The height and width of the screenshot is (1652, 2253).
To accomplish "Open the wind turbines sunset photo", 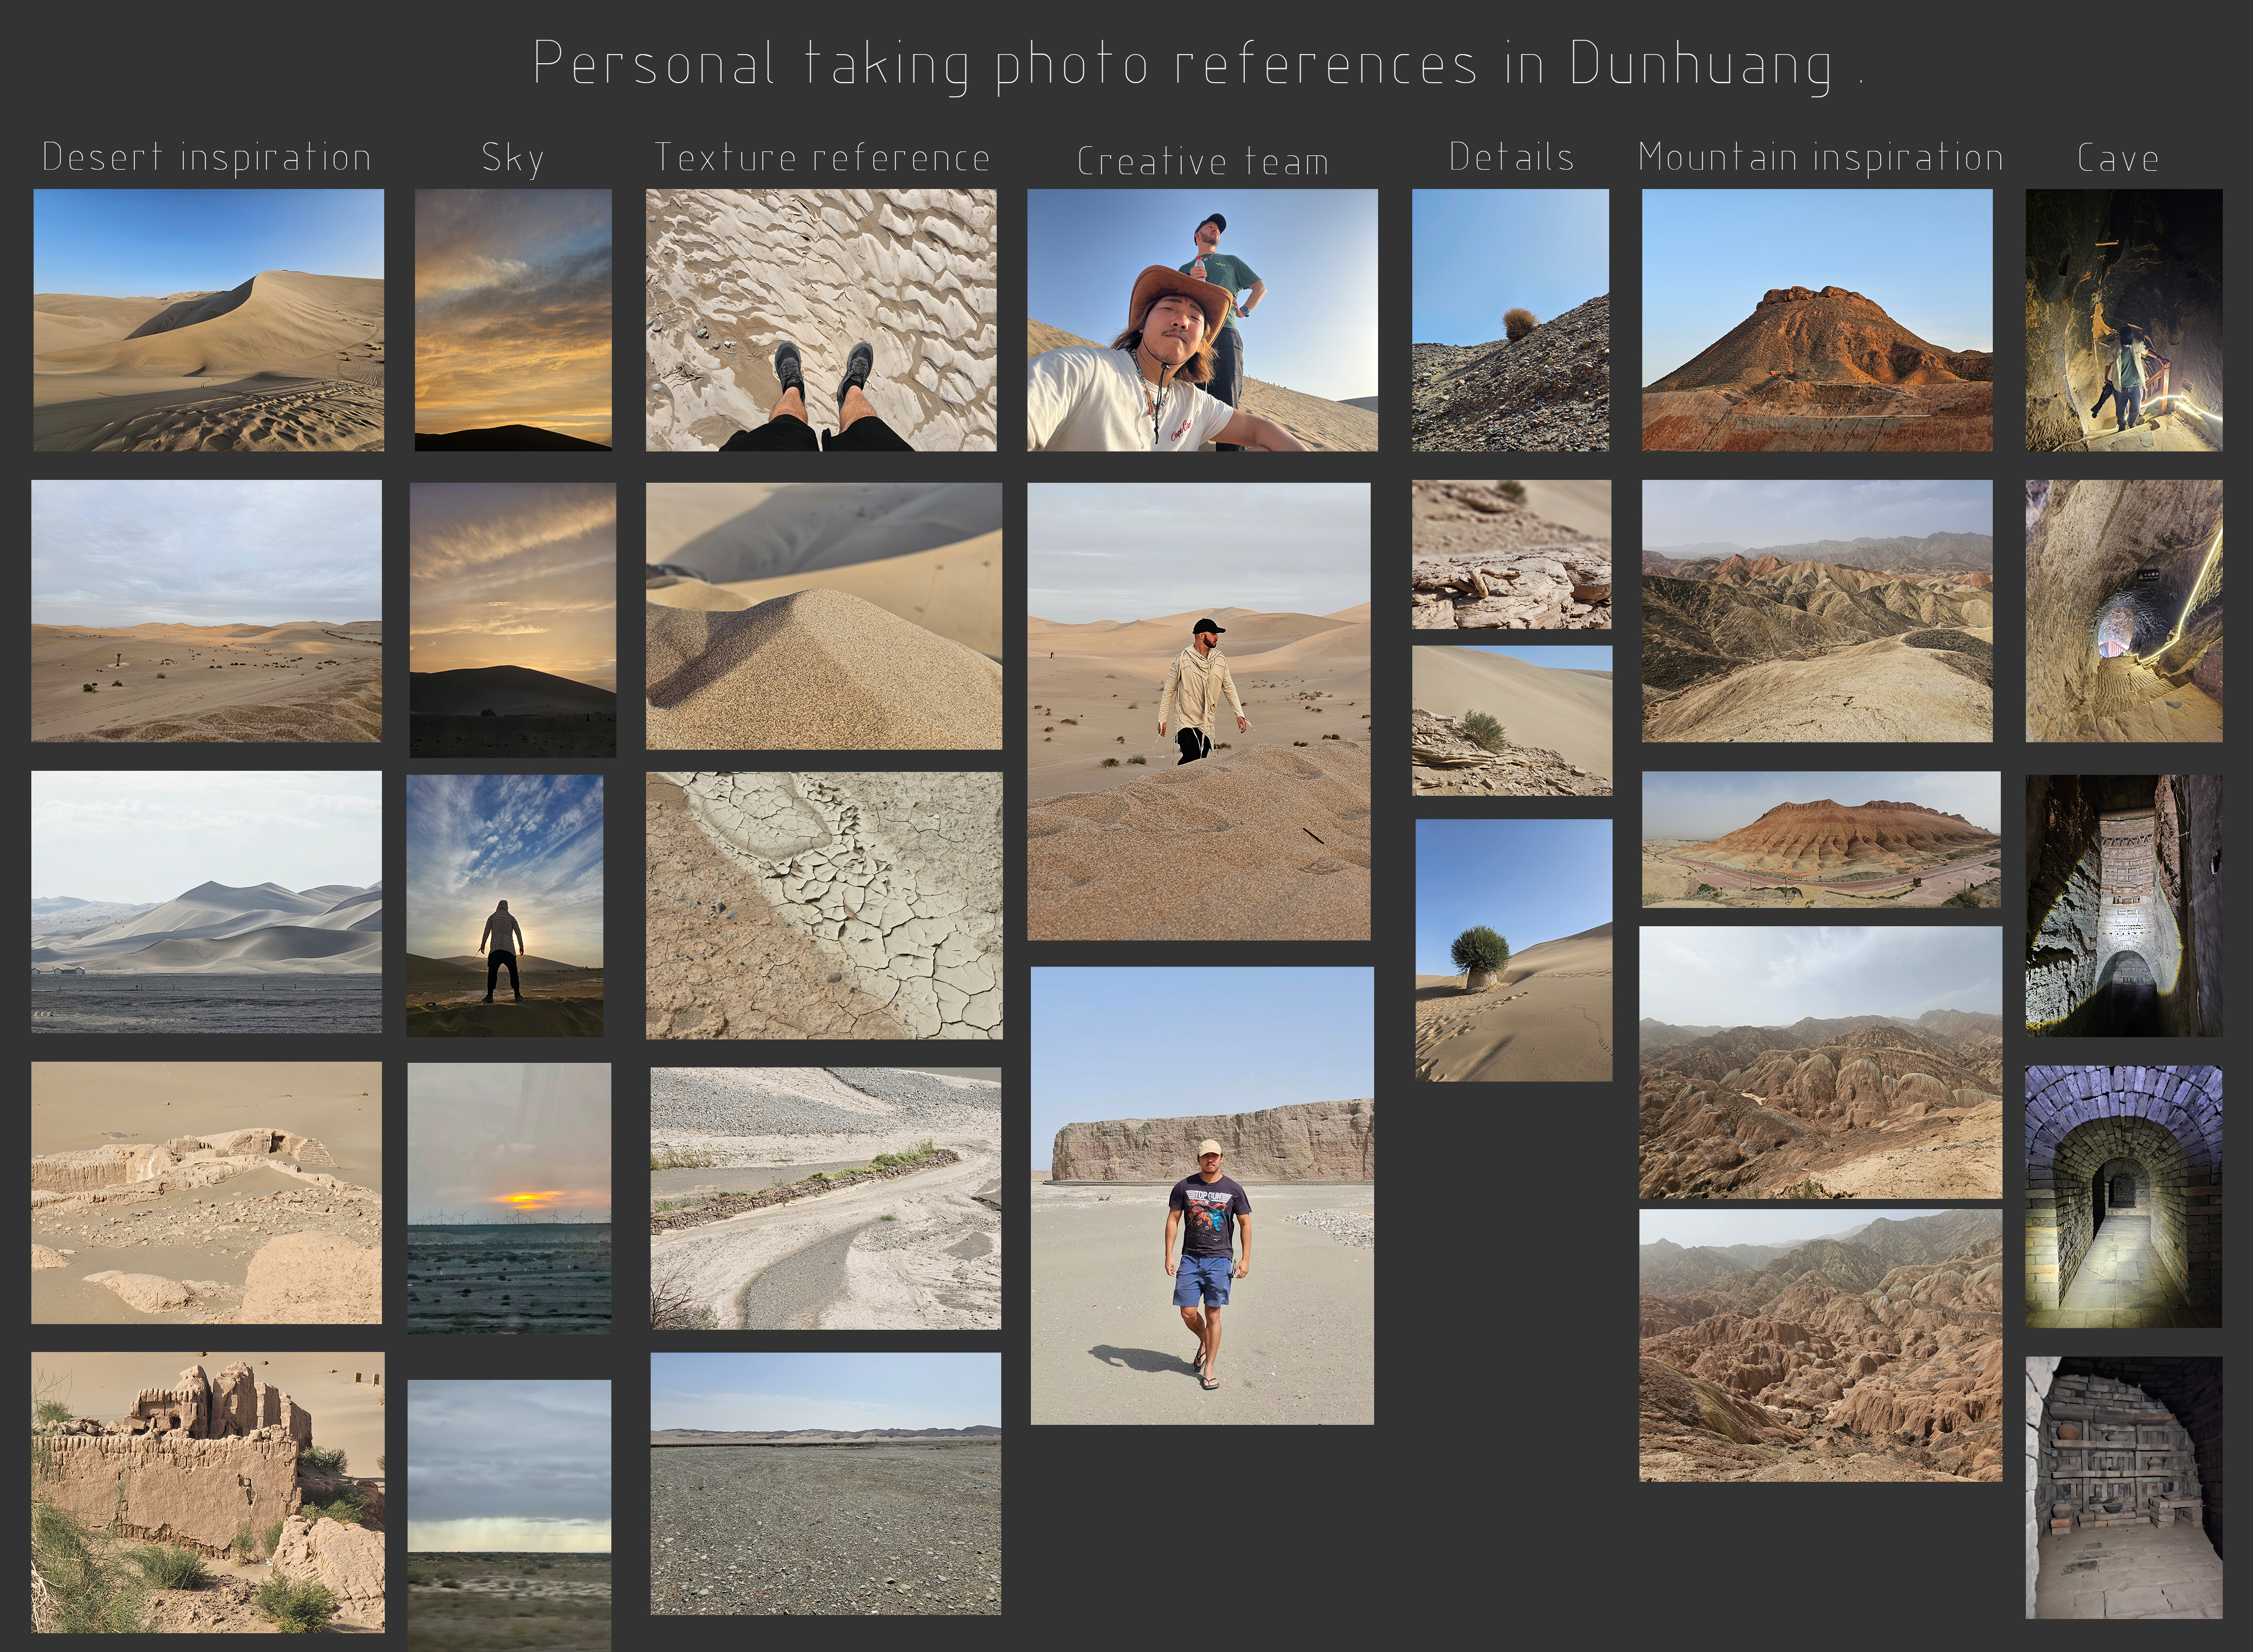I will click(x=509, y=1197).
